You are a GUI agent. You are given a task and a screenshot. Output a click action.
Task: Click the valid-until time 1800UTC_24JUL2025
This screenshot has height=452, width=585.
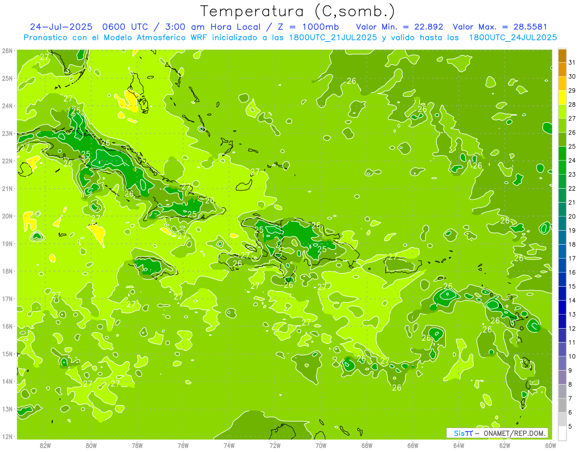(513, 38)
